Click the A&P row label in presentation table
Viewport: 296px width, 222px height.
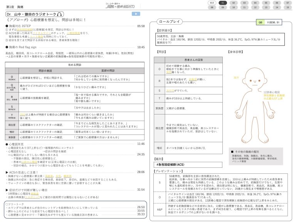tap(160, 210)
